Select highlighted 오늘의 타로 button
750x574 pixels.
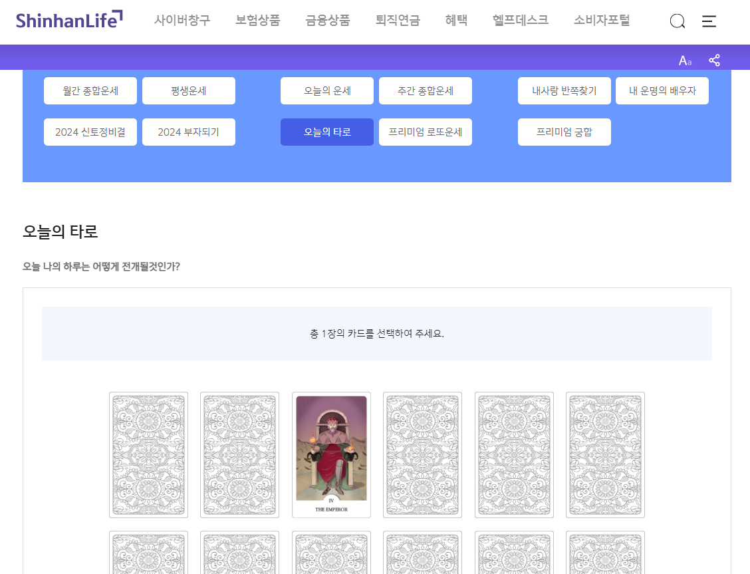point(327,132)
